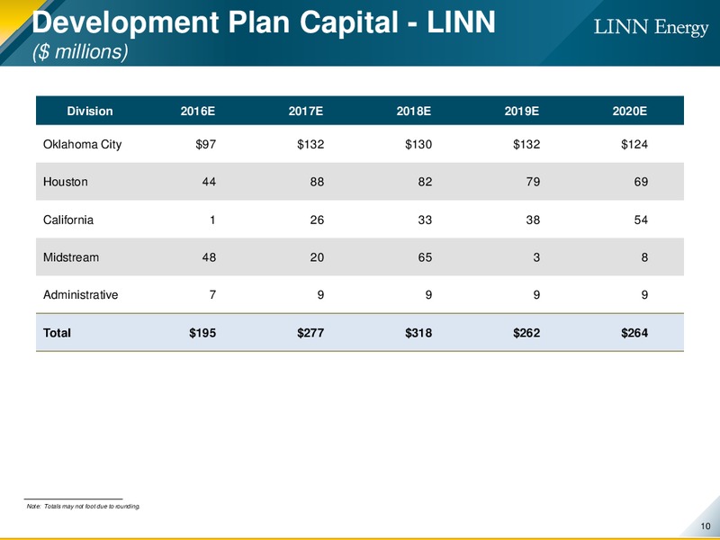Click Administrative 2020E value "9"
This screenshot has height=540, width=720.
click(x=644, y=295)
